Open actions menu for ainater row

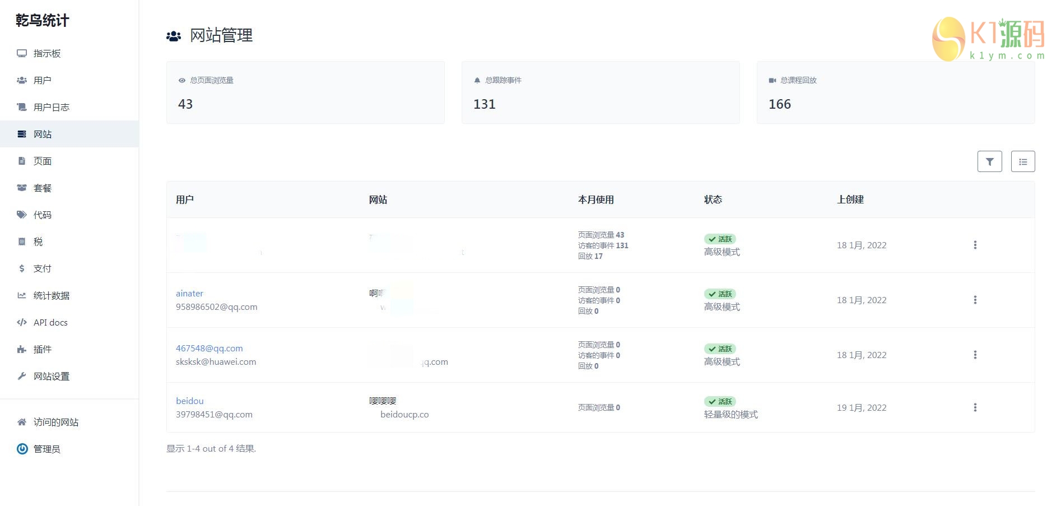tap(975, 300)
